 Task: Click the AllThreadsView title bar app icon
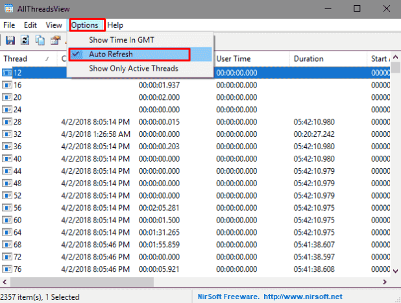click(x=8, y=8)
